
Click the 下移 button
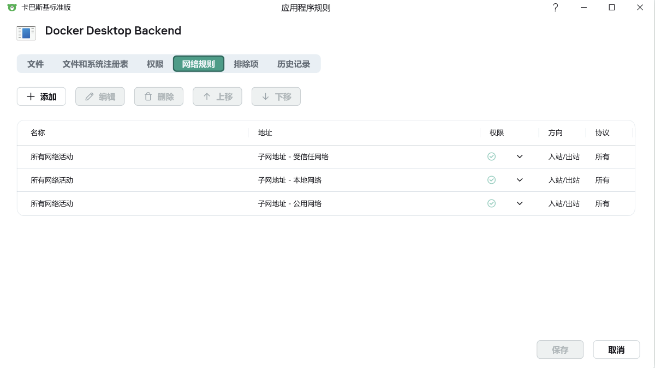pos(276,96)
